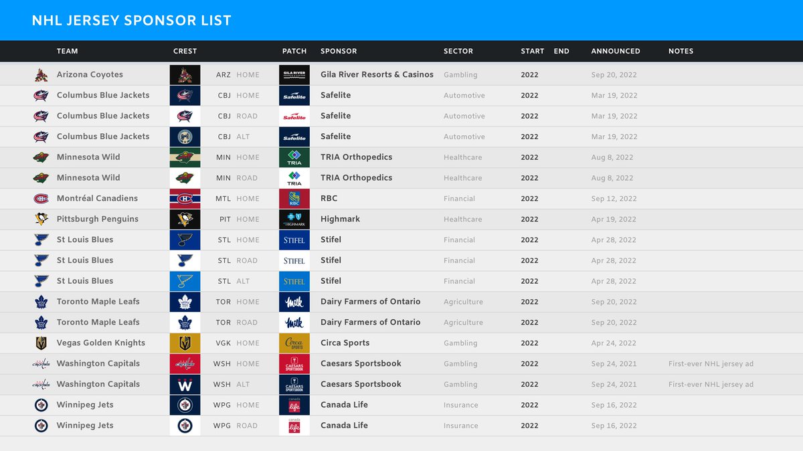Click the VGK team abbreviation
Viewport: 803px width, 451px height.
224,343
